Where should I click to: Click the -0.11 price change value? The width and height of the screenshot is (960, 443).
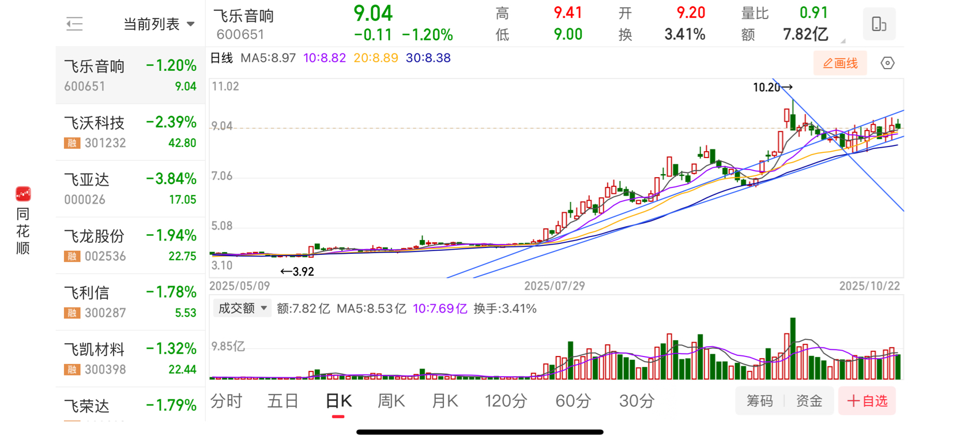click(x=373, y=35)
